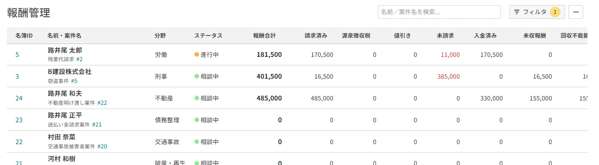Sort by 請求済み column header

click(x=316, y=35)
